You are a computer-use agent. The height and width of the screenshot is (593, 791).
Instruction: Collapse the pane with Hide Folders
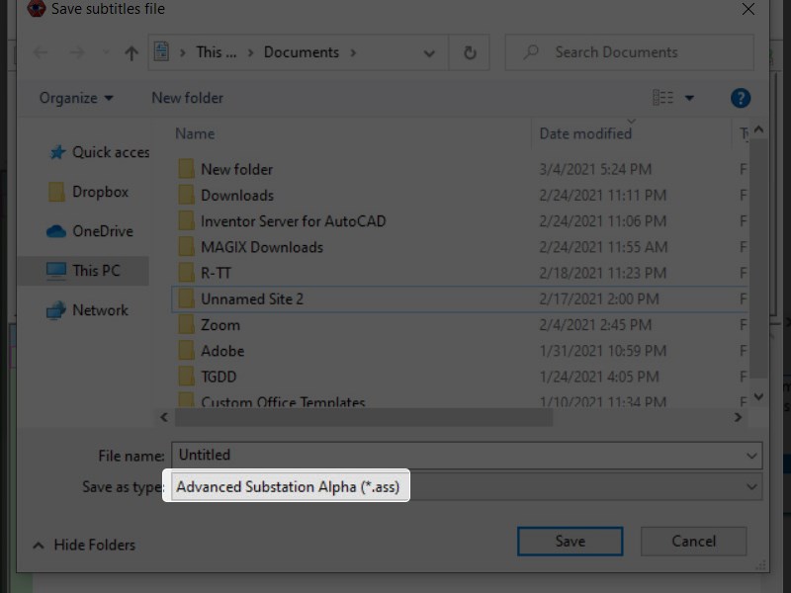[84, 545]
